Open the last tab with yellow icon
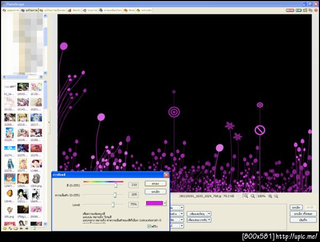 coord(144,10)
